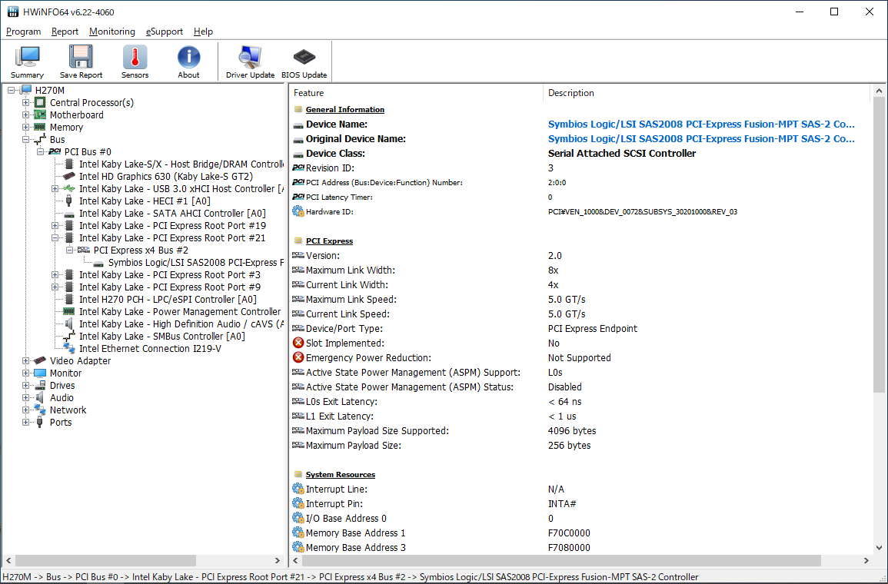Select Intel H270 PCH LPC/eSPI Controller
The height and width of the screenshot is (584, 888).
pos(168,300)
